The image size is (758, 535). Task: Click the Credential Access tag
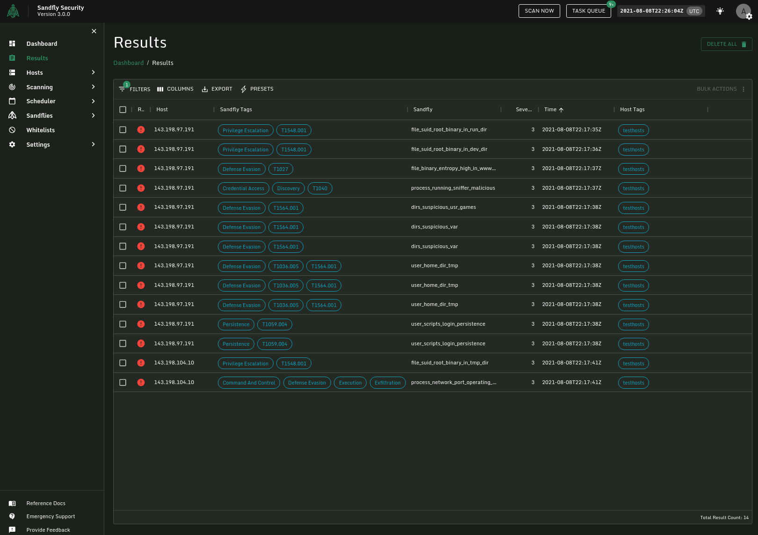click(x=243, y=189)
